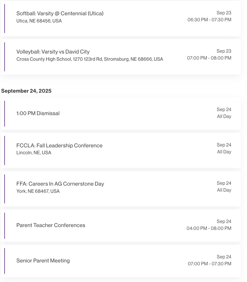Open FCCLA: Fall Leadership Conference event

pyautogui.click(x=59, y=146)
